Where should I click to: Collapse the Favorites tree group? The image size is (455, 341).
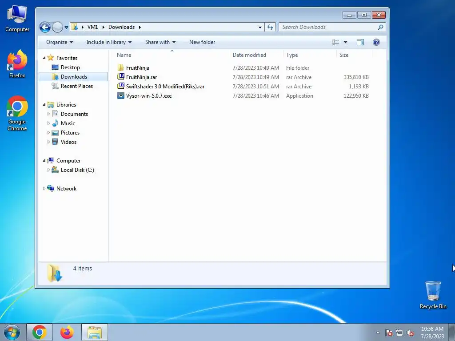pyautogui.click(x=44, y=58)
